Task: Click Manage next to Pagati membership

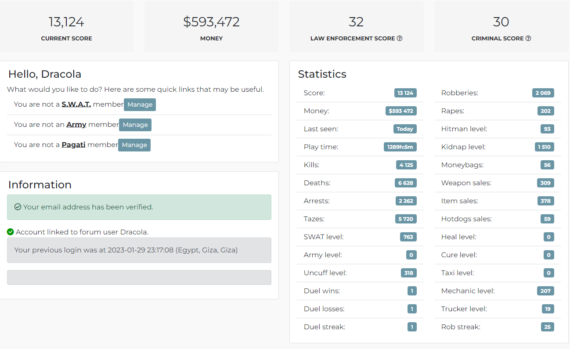Action: (134, 145)
